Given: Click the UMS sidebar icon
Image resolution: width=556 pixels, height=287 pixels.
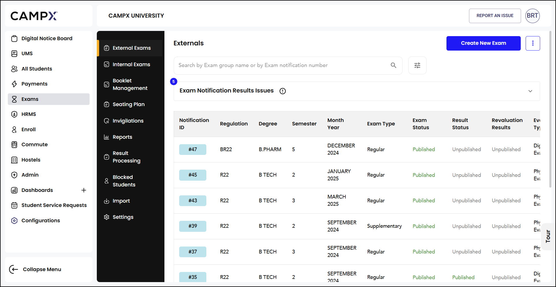Looking at the screenshot, I should [14, 53].
